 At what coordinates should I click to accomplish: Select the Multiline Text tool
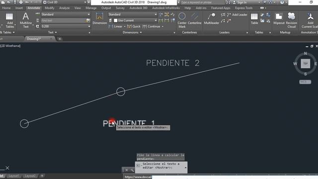(x=25, y=20)
